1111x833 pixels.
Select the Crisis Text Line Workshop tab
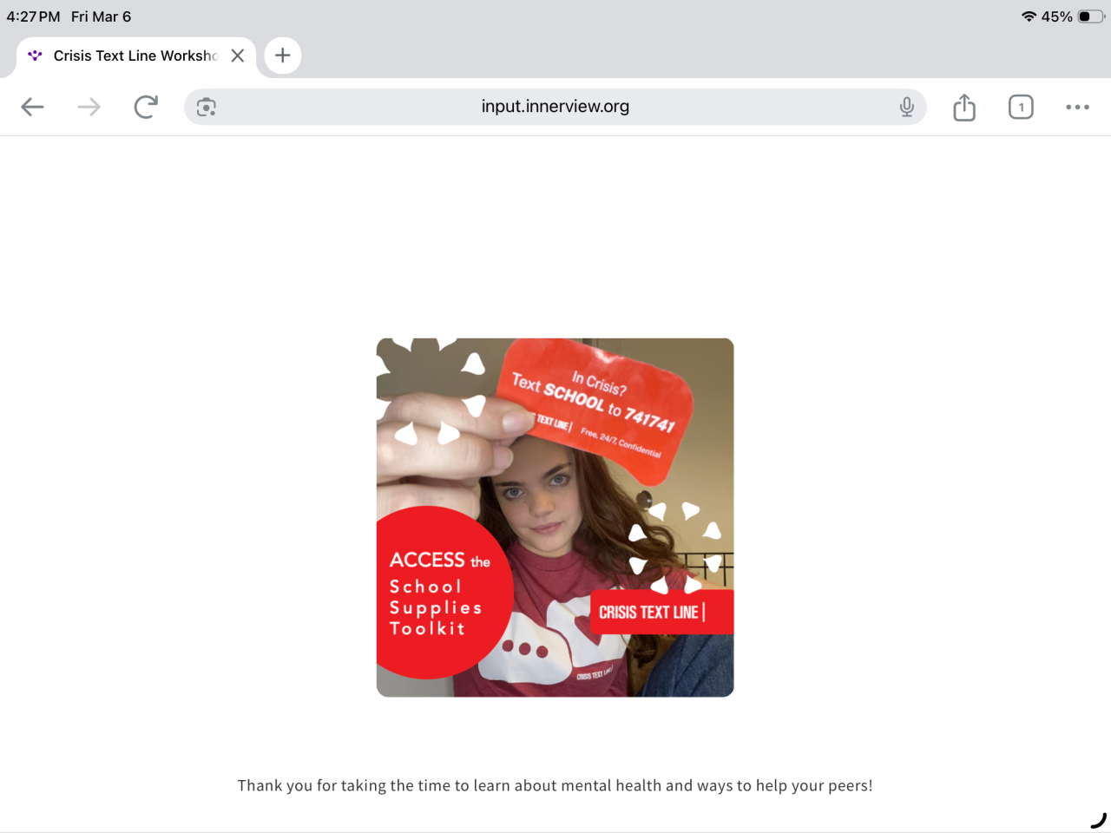point(136,56)
